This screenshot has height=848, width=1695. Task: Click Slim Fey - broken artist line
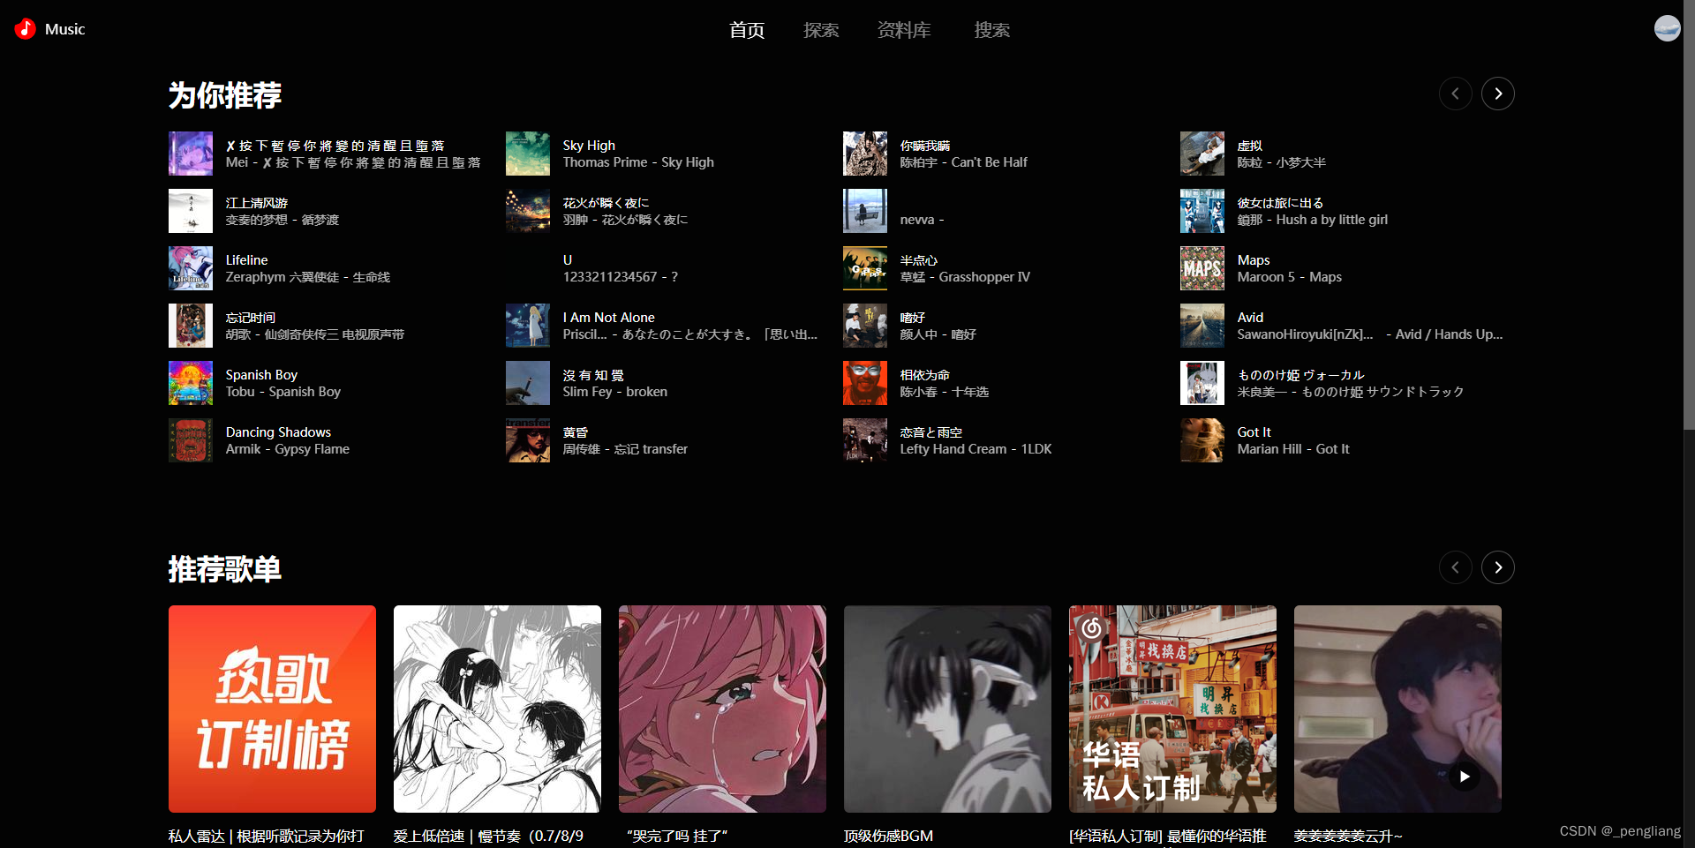[x=614, y=392]
